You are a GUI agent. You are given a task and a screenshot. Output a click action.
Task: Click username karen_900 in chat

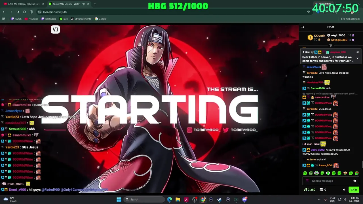pos(326,165)
